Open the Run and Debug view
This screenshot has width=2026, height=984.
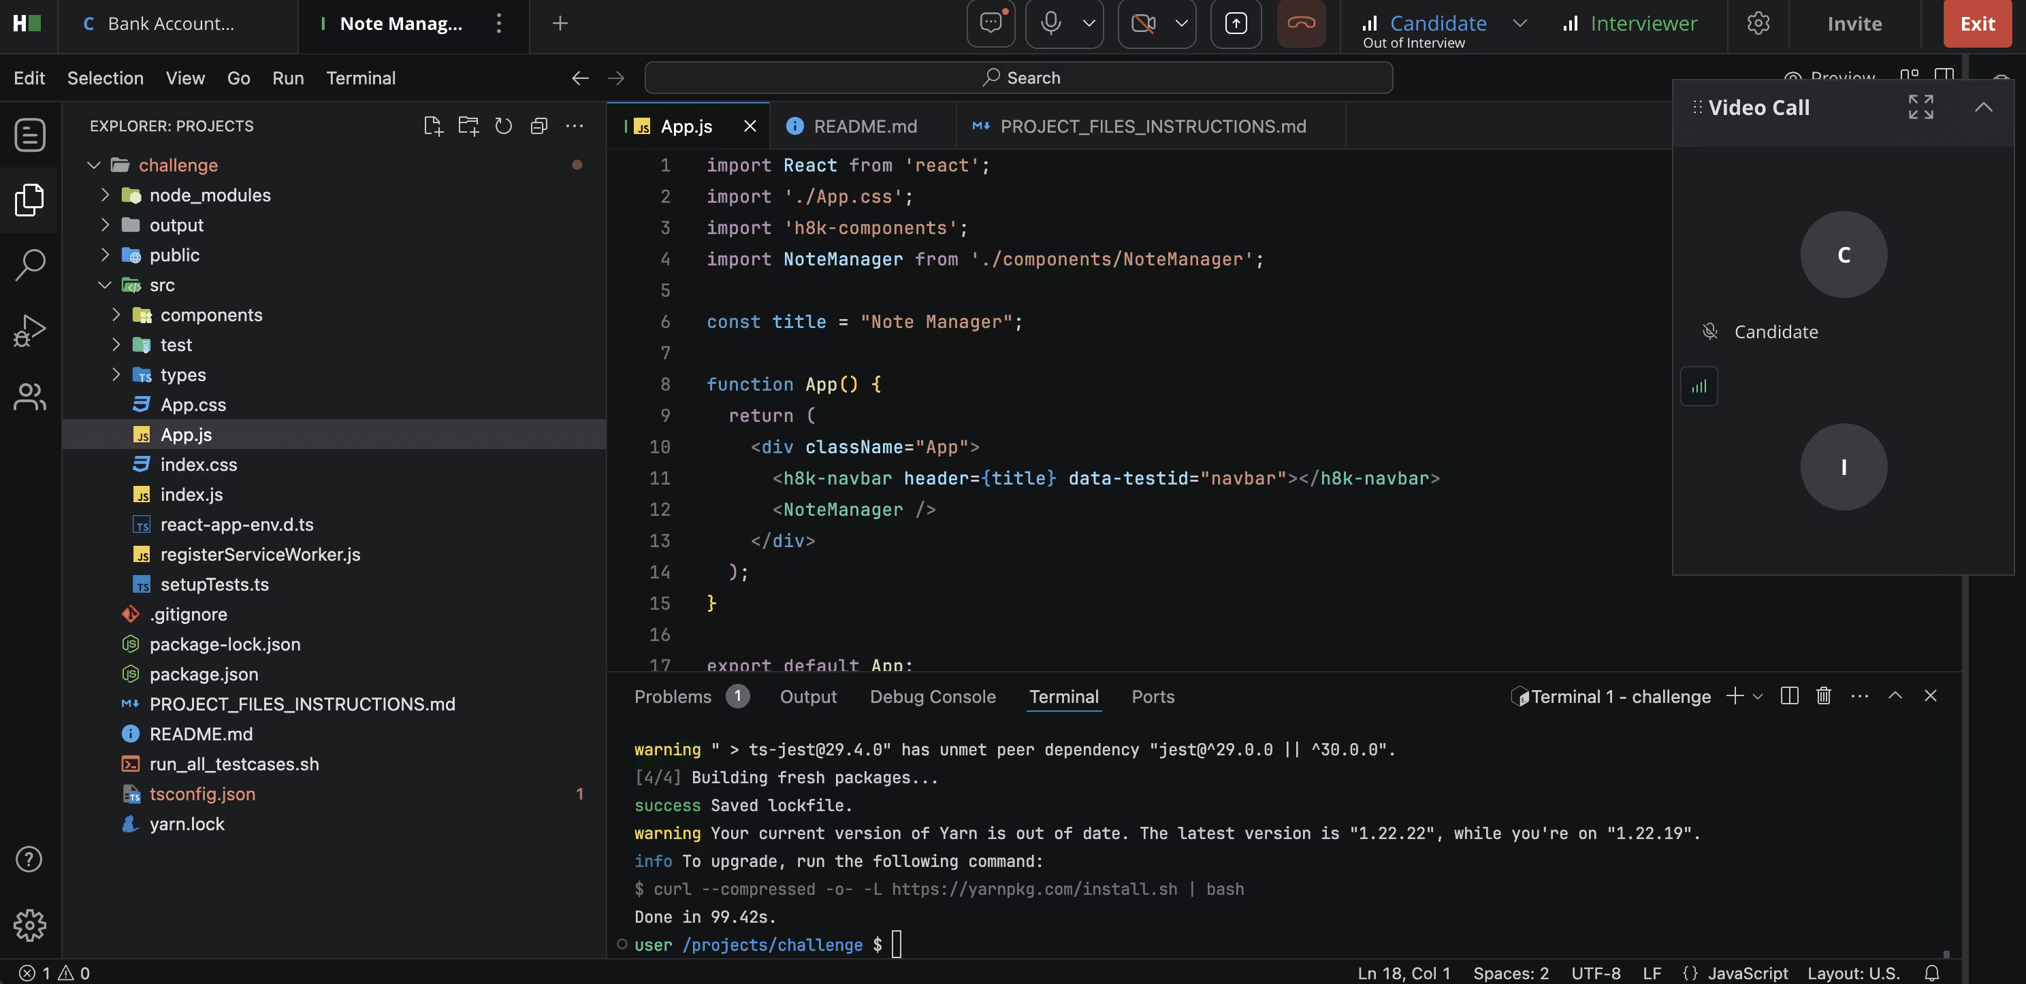click(30, 330)
